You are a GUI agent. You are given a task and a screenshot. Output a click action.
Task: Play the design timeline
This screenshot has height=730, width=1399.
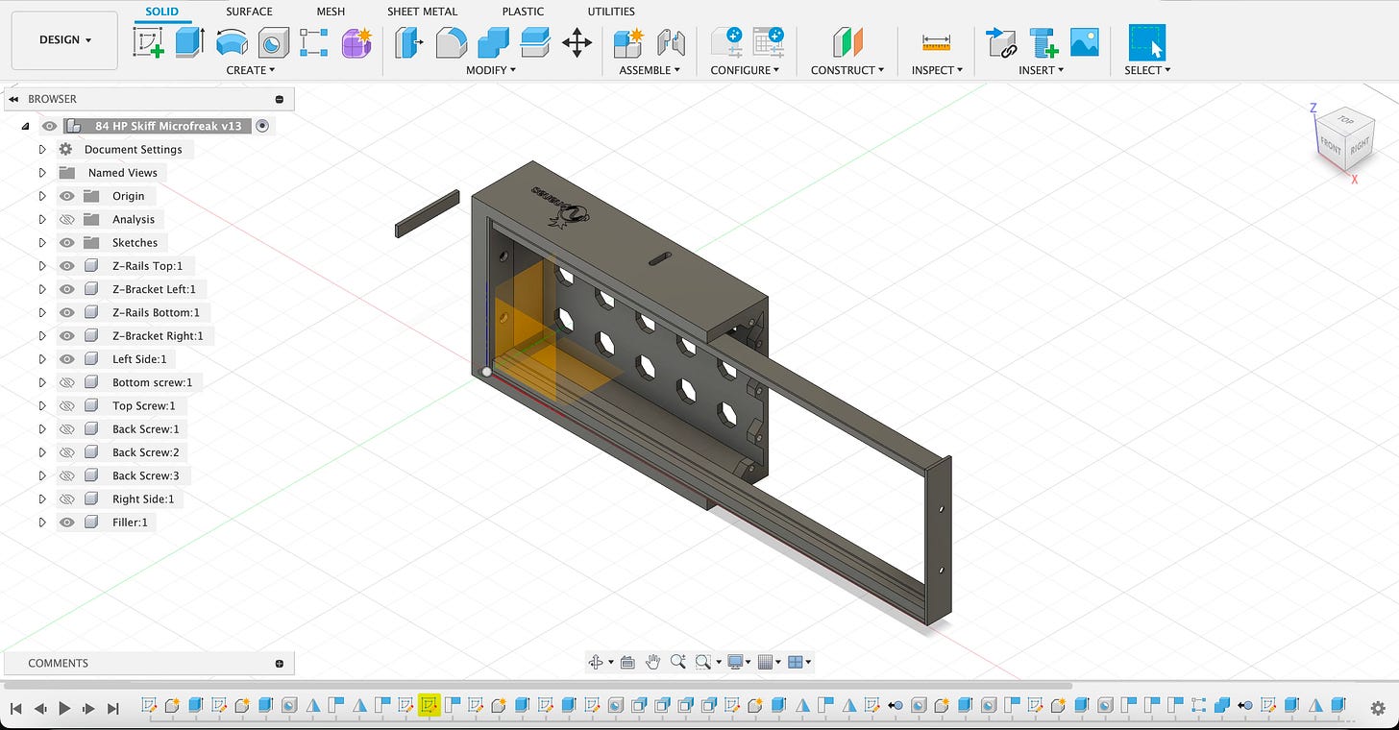click(64, 708)
